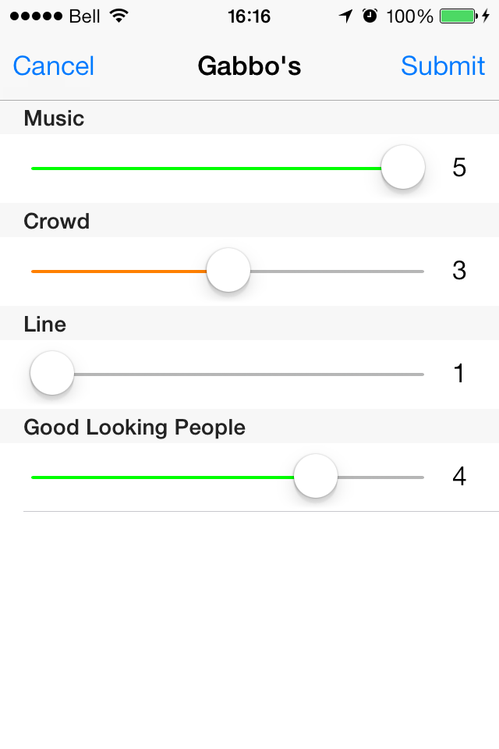This screenshot has width=499, height=749.
Task: Tap the alarm clock status icon
Action: [x=370, y=16]
